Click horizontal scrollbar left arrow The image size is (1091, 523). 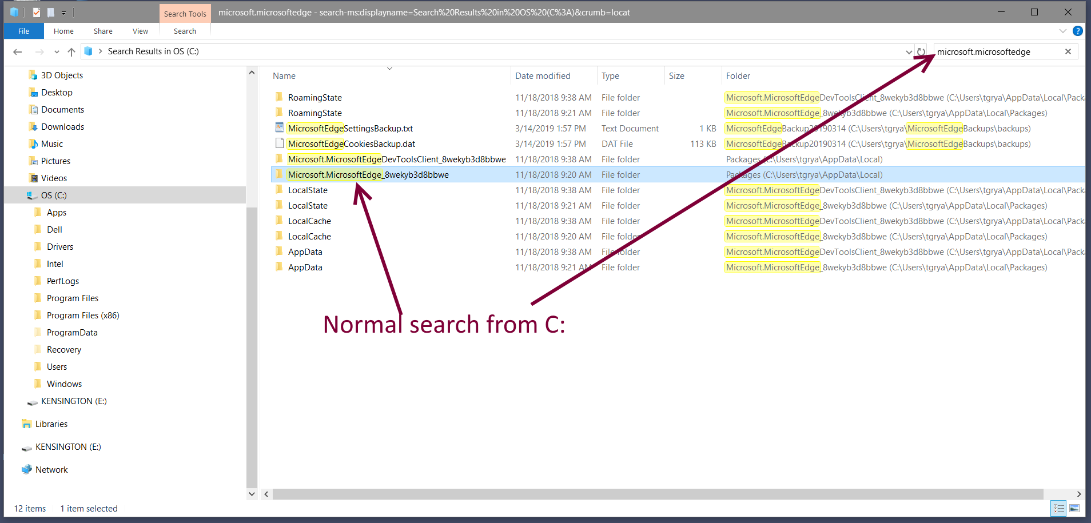(x=266, y=494)
